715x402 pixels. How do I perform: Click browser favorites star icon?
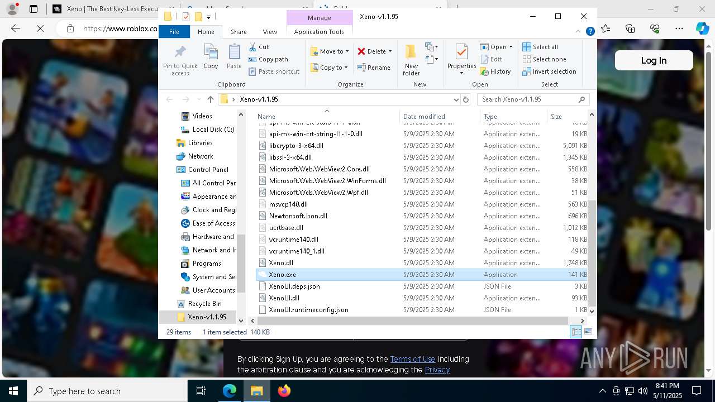tap(606, 28)
